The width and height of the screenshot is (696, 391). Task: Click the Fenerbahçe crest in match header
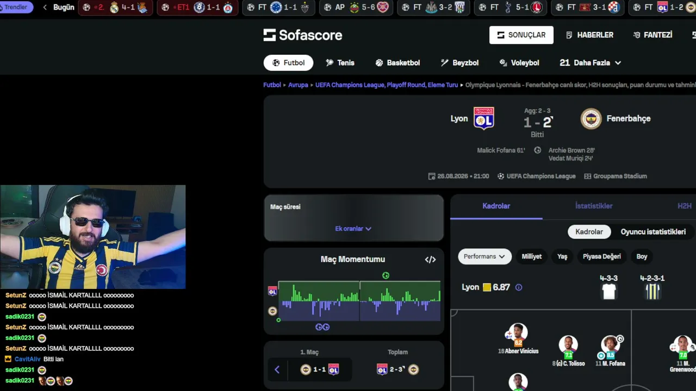[x=591, y=118]
